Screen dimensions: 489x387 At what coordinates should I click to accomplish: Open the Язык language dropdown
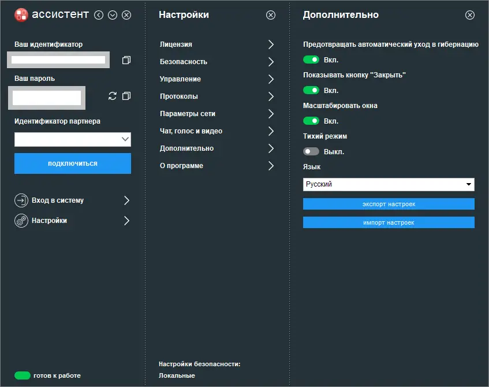389,184
